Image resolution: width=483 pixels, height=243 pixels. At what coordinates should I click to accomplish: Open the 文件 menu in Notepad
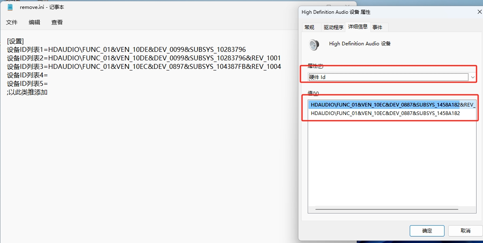(12, 22)
